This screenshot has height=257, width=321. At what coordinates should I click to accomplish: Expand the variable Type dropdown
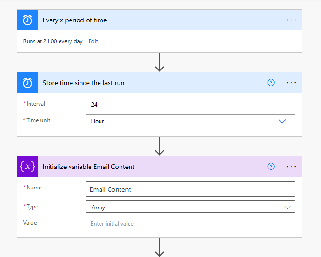pos(287,207)
